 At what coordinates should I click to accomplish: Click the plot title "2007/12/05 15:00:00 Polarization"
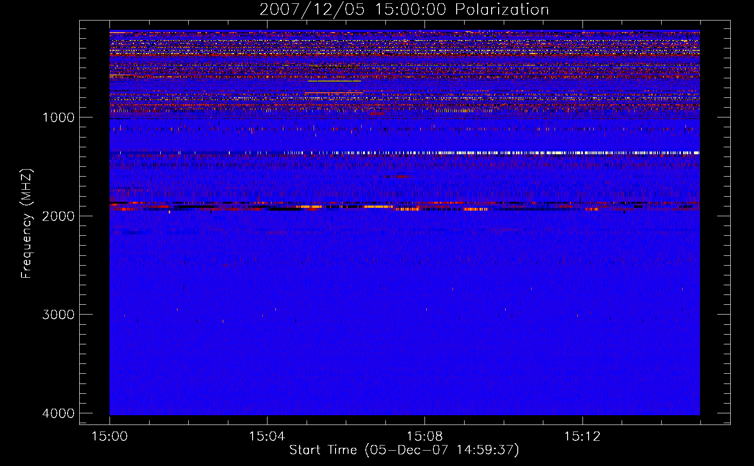click(404, 10)
